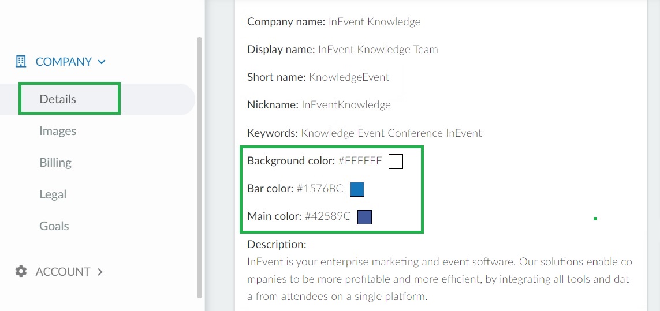Select the nickname InEventKnowledge
The height and width of the screenshot is (311, 660).
pyautogui.click(x=346, y=105)
